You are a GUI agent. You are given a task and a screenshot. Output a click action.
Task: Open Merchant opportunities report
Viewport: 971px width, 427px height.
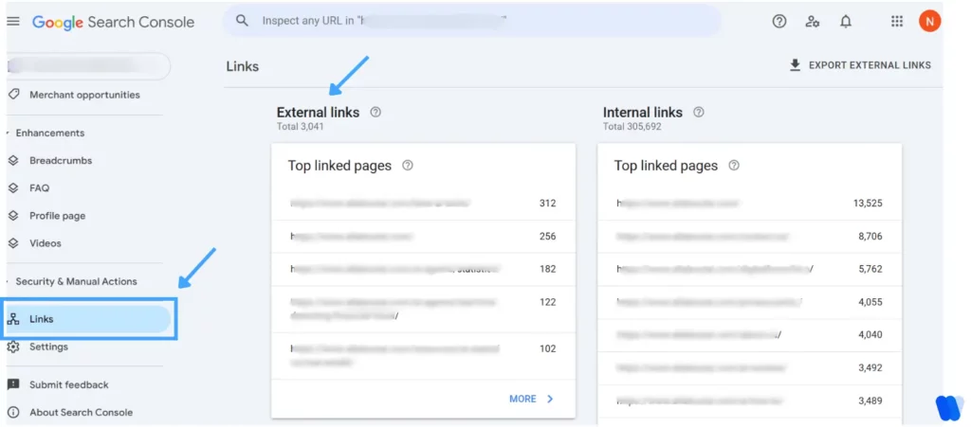pyautogui.click(x=84, y=95)
